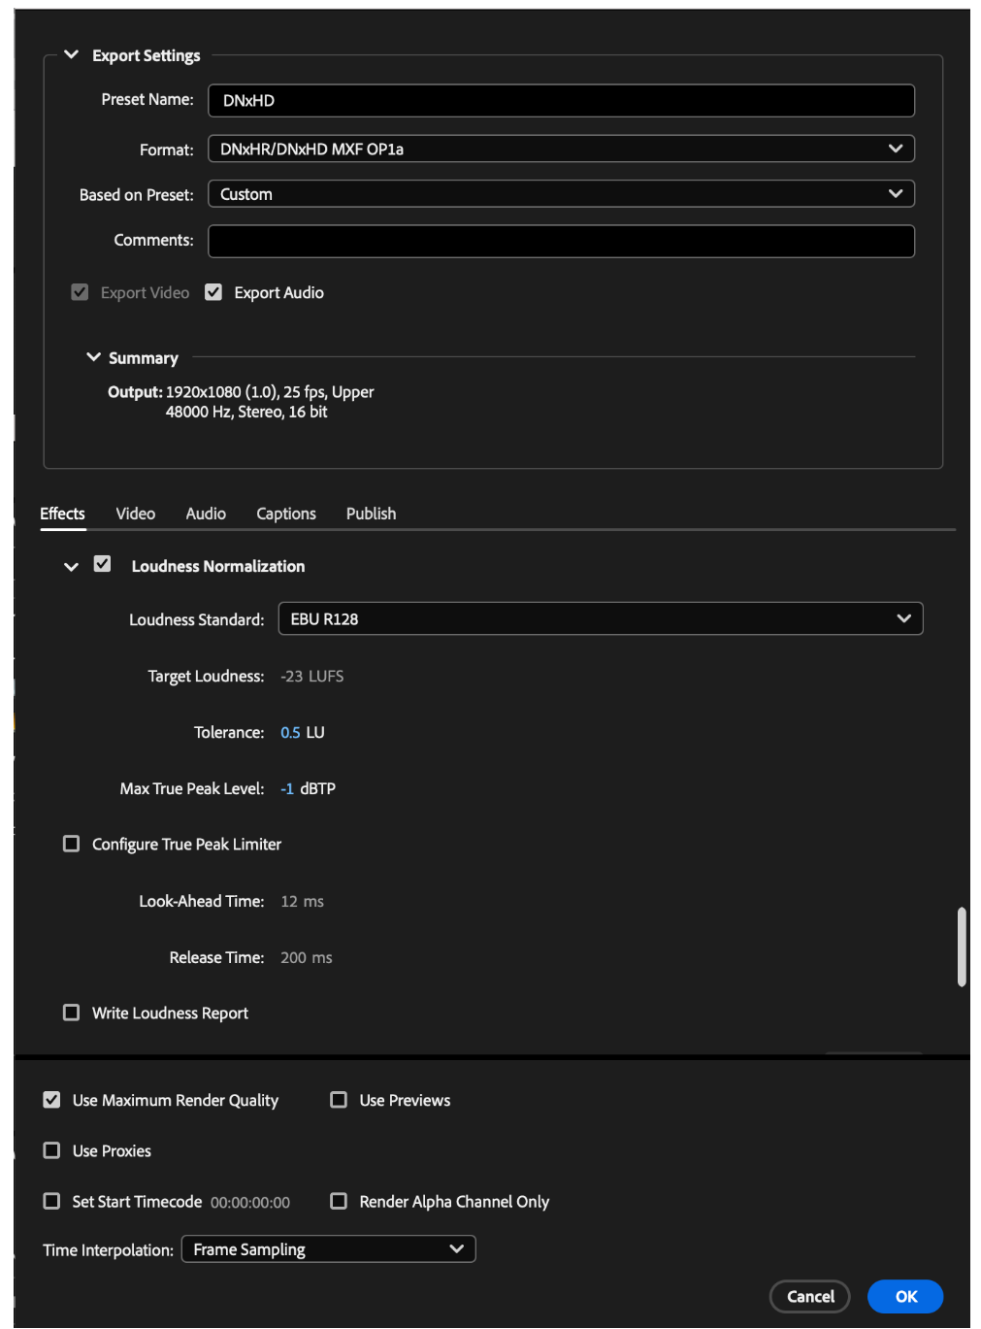Enable the Use Previews checkbox
Screen dimensions: 981x1329
coord(339,1100)
